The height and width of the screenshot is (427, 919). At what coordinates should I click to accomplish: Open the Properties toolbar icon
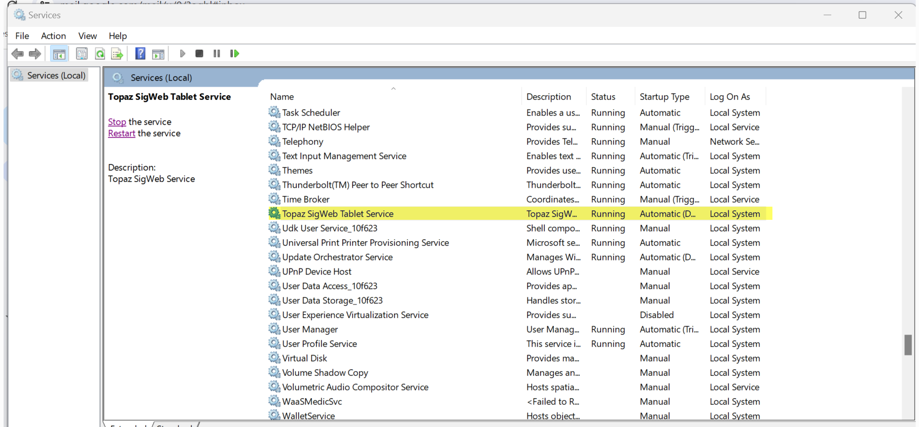81,54
